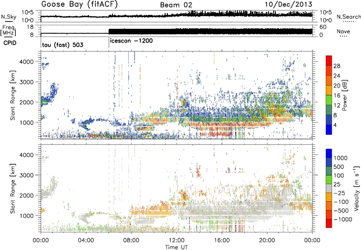The height and width of the screenshot is (250, 361).
Task: Click the noise trace in the N.Sky panel
Action: coord(176,15)
